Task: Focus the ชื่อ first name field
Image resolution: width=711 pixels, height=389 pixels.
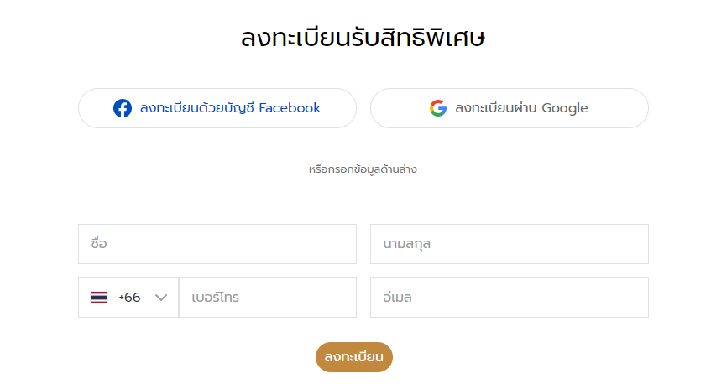Action: point(217,244)
